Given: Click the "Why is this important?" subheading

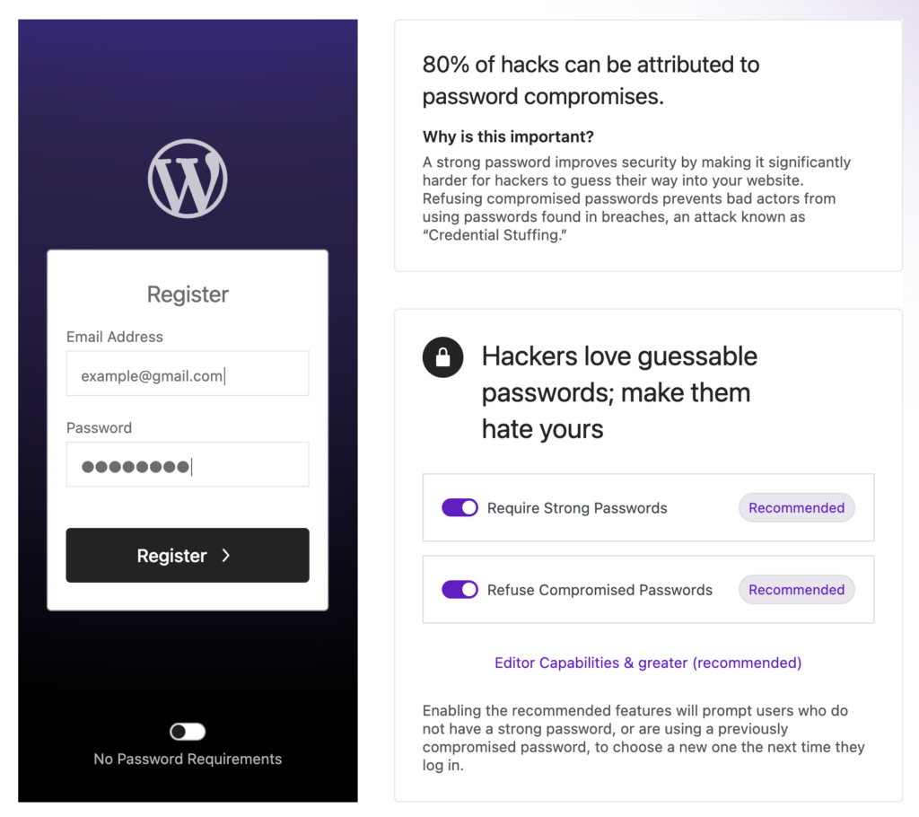Looking at the screenshot, I should (x=508, y=137).
